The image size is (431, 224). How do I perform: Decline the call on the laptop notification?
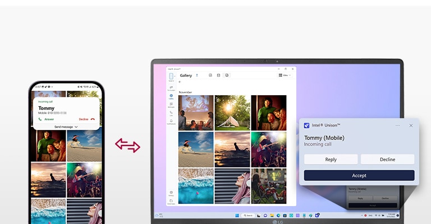click(x=387, y=160)
